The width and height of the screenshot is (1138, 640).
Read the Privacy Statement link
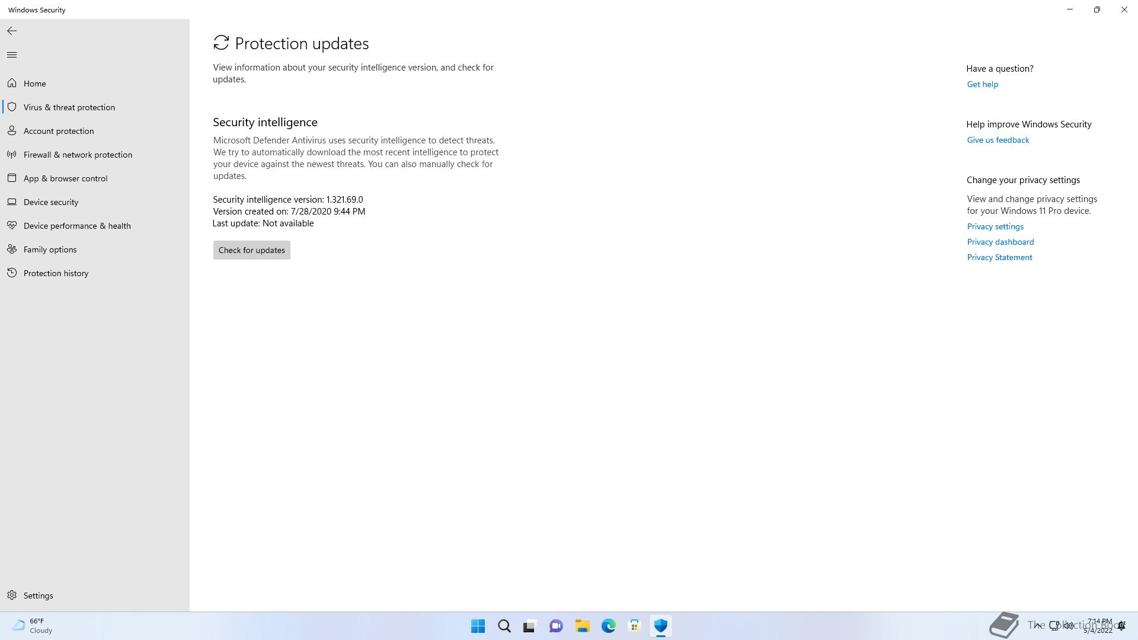(x=999, y=257)
